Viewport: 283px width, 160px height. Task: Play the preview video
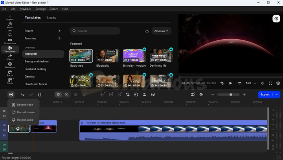click(x=230, y=83)
